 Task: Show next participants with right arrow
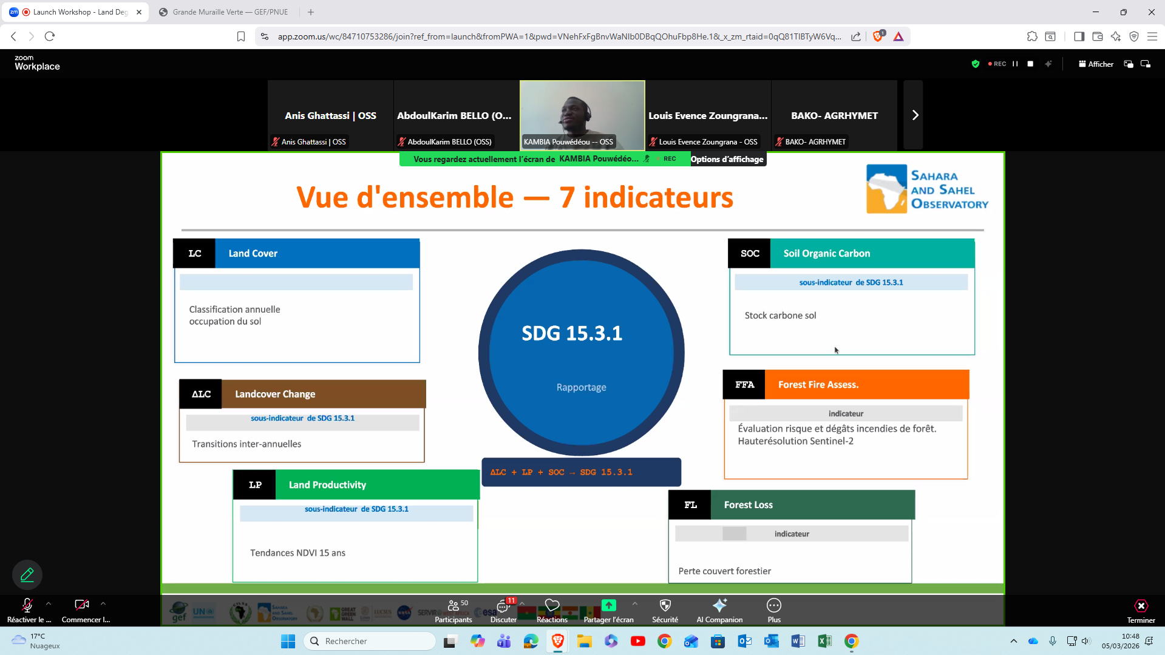point(914,115)
